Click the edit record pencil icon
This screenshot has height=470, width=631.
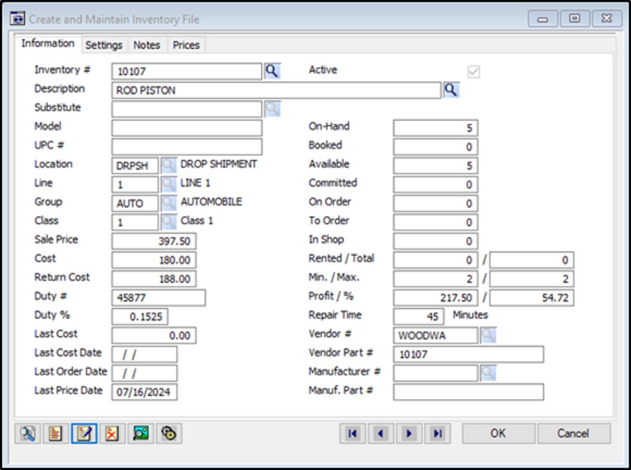pyautogui.click(x=84, y=434)
